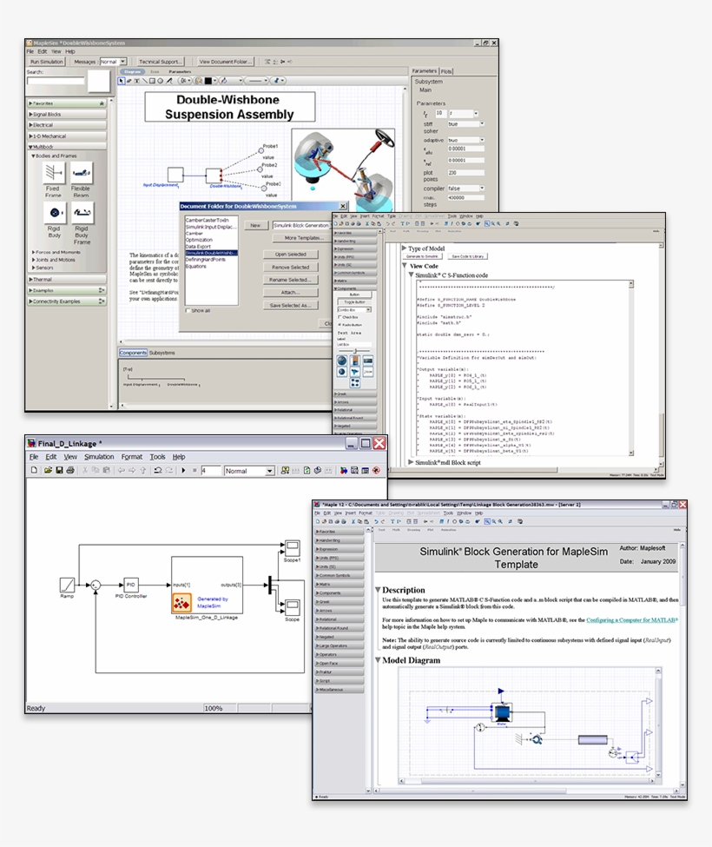Image resolution: width=712 pixels, height=847 pixels.
Task: Select Flexible Beam component in MapleSim palette
Action: coord(82,173)
